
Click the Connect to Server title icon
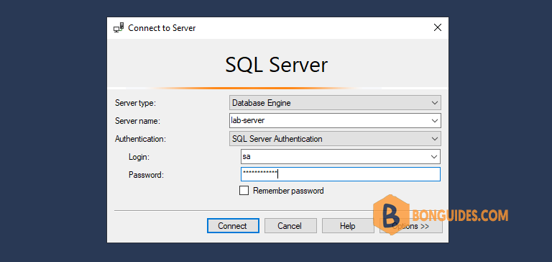pyautogui.click(x=119, y=27)
